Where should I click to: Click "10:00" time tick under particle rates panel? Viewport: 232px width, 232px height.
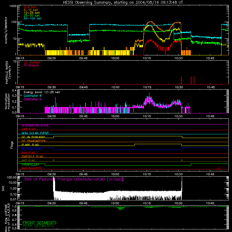(115, 87)
